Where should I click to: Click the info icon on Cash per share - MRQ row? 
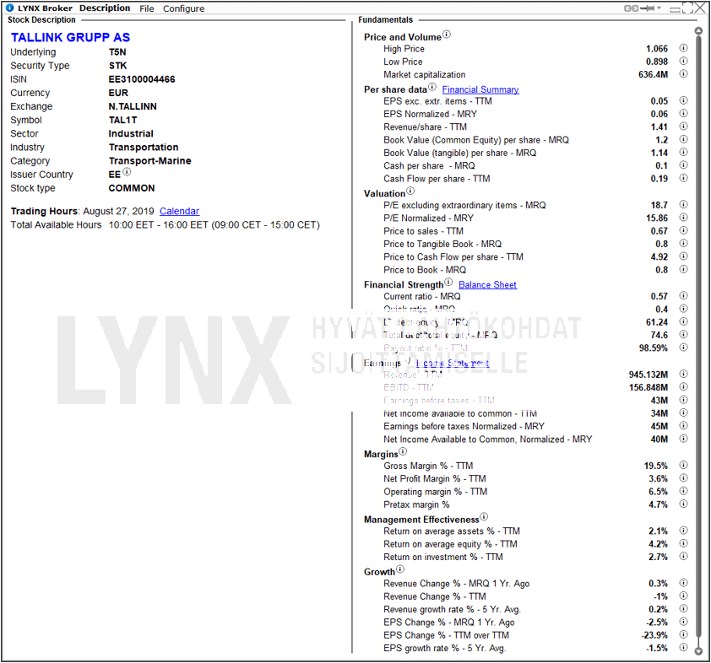pos(683,165)
